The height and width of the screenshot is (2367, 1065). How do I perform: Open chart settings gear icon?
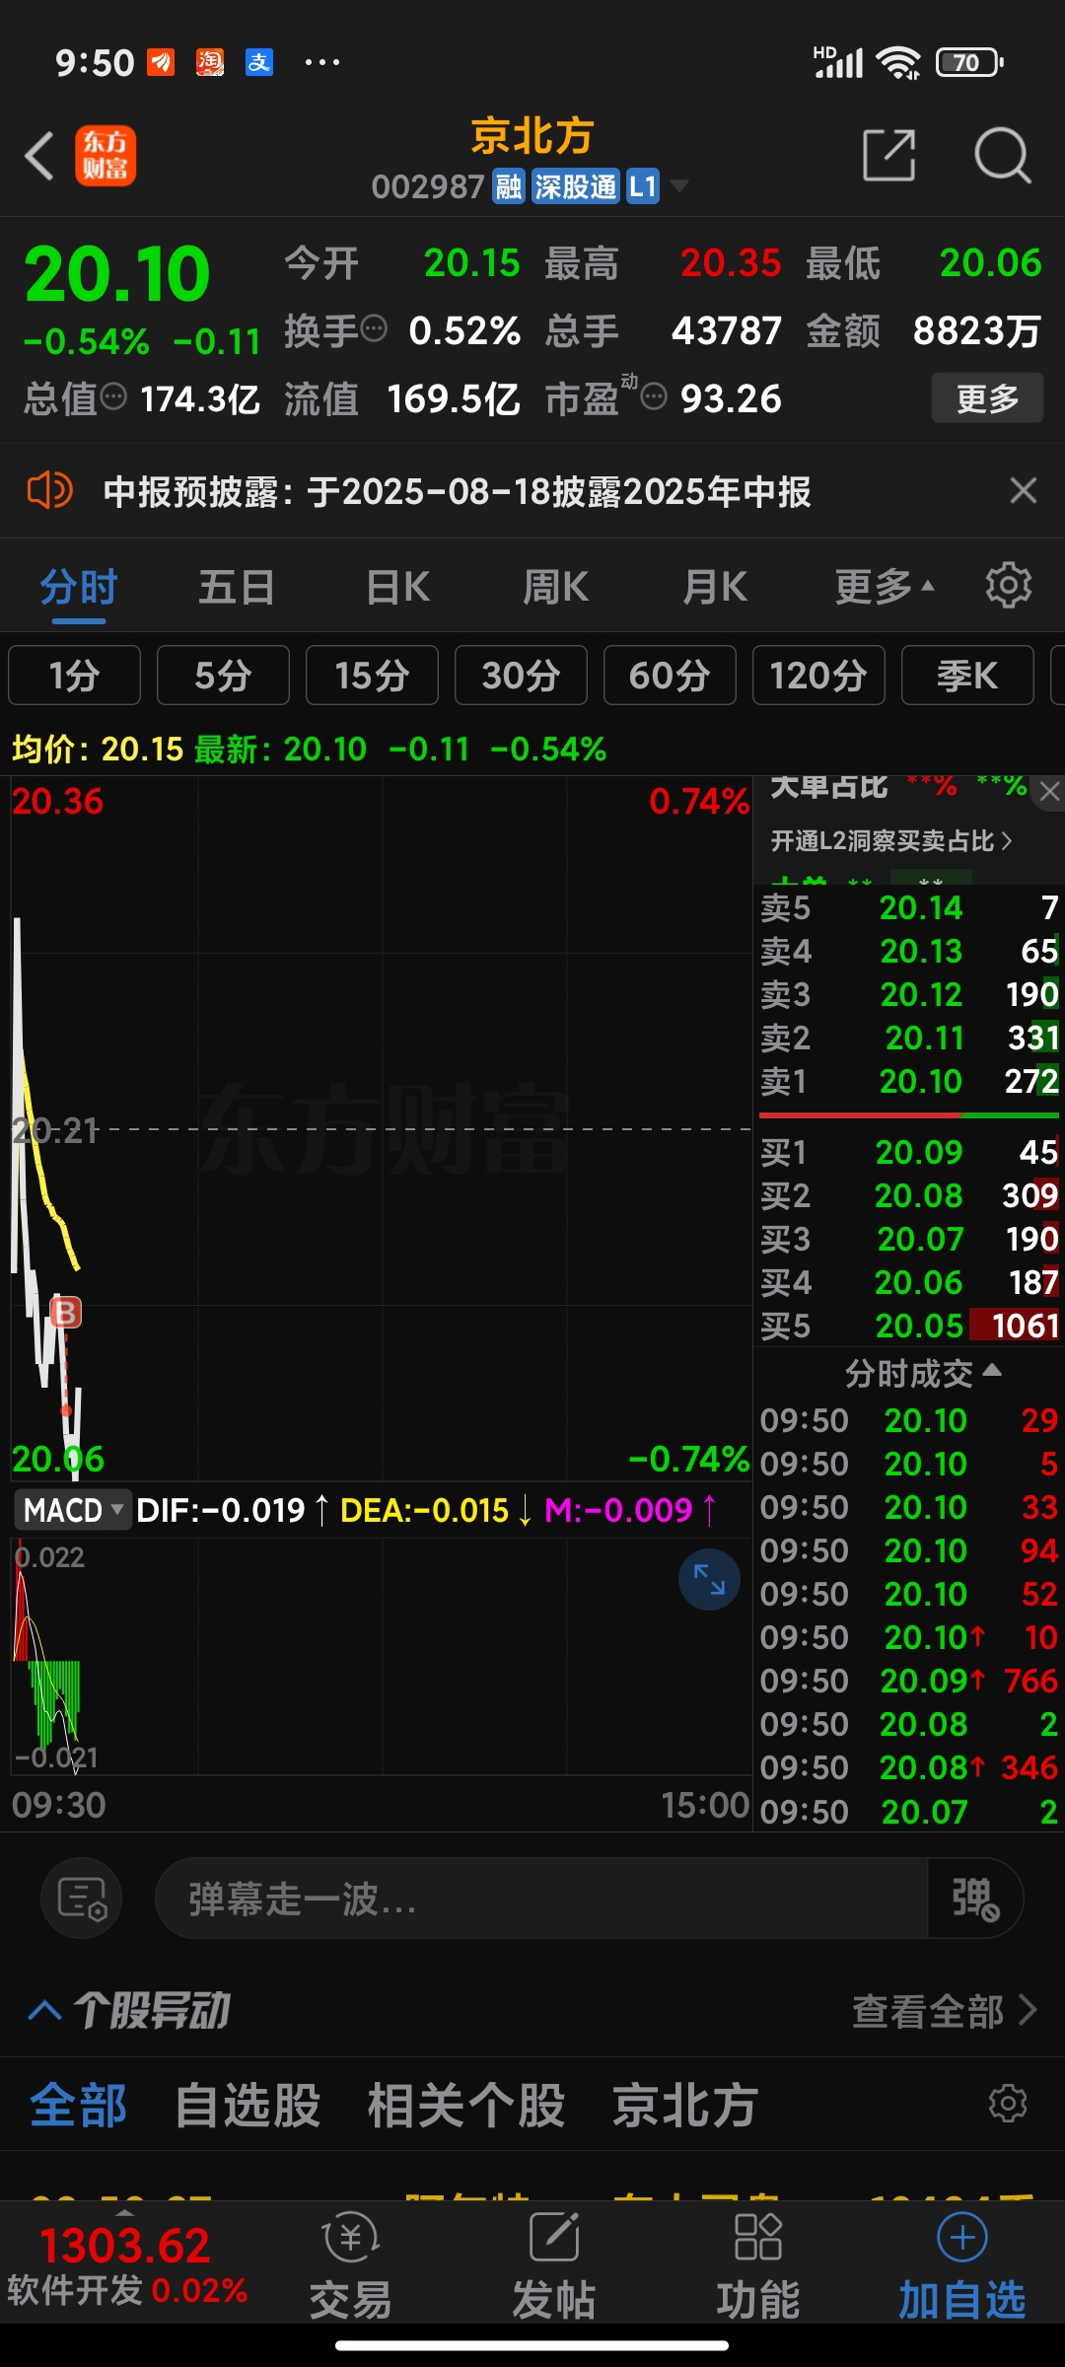pos(1008,586)
